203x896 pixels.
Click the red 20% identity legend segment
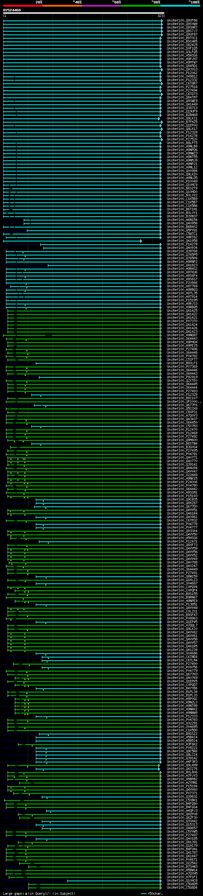pos(23,6)
